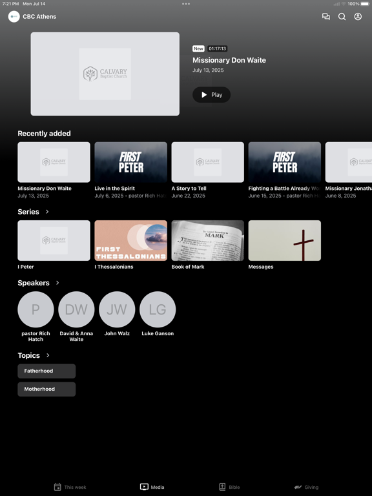Tap the Recently added heading
The image size is (372, 496).
point(45,134)
